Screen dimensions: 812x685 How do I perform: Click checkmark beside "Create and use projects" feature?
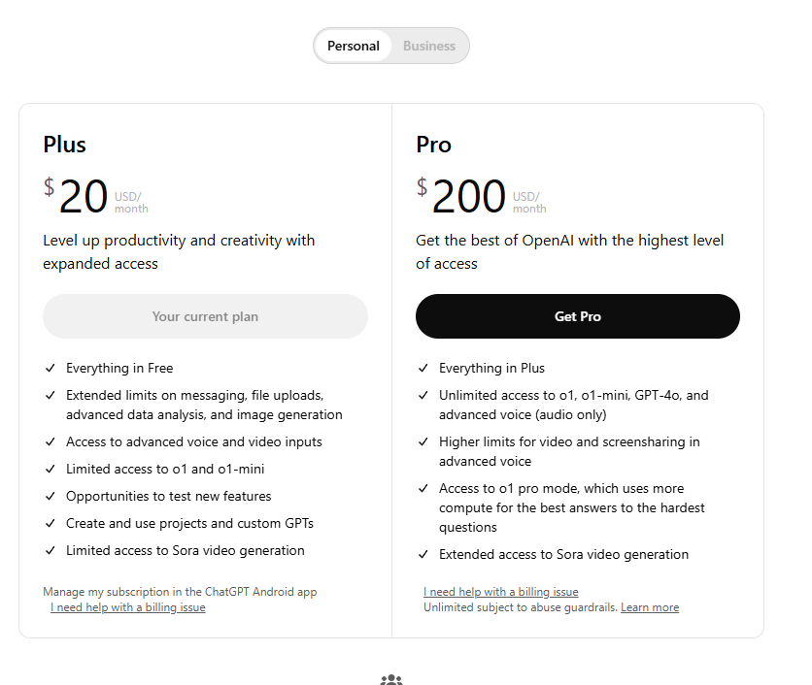[x=50, y=524]
